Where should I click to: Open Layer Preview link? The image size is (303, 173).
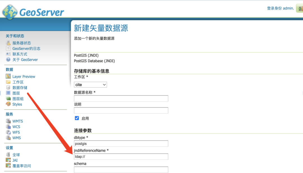(x=24, y=76)
